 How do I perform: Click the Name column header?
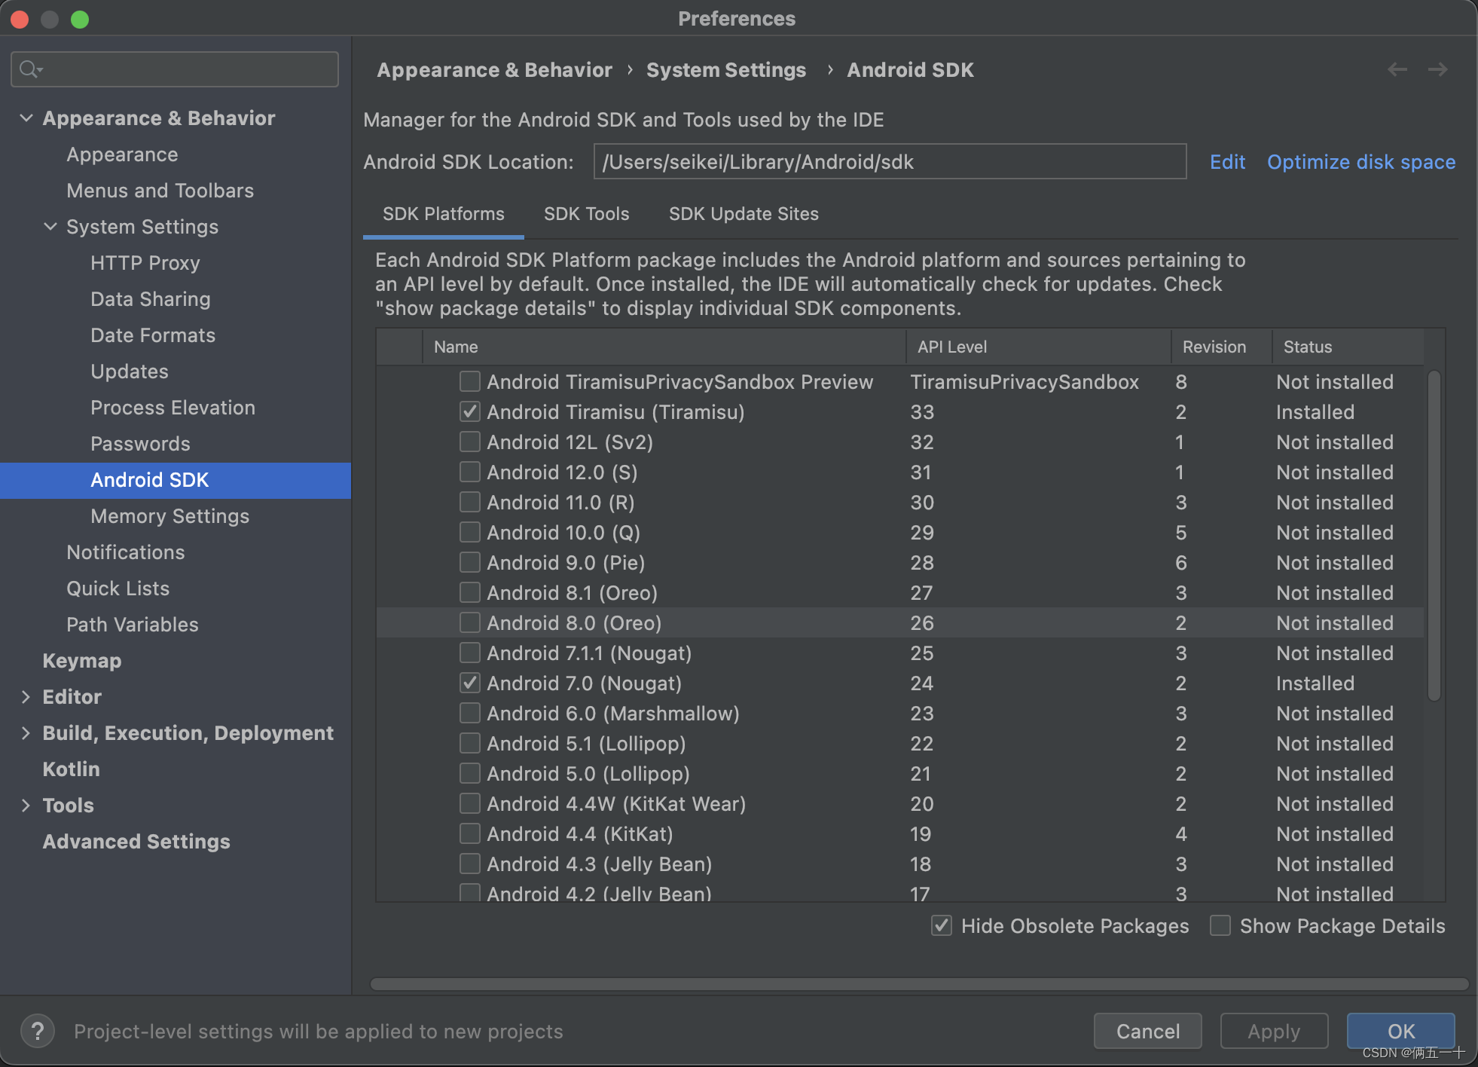664,347
